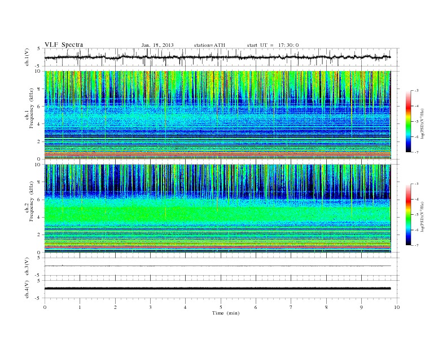Select the "ch.4(V)" y-axis label
Screen dimensions: 447x345
[27, 289]
